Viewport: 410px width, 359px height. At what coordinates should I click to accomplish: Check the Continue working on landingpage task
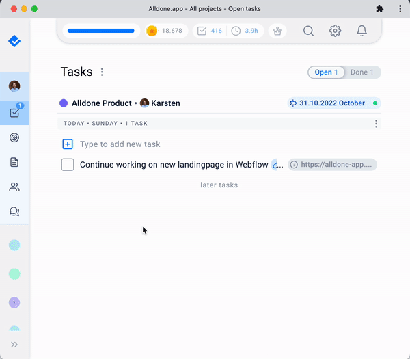pyautogui.click(x=68, y=165)
